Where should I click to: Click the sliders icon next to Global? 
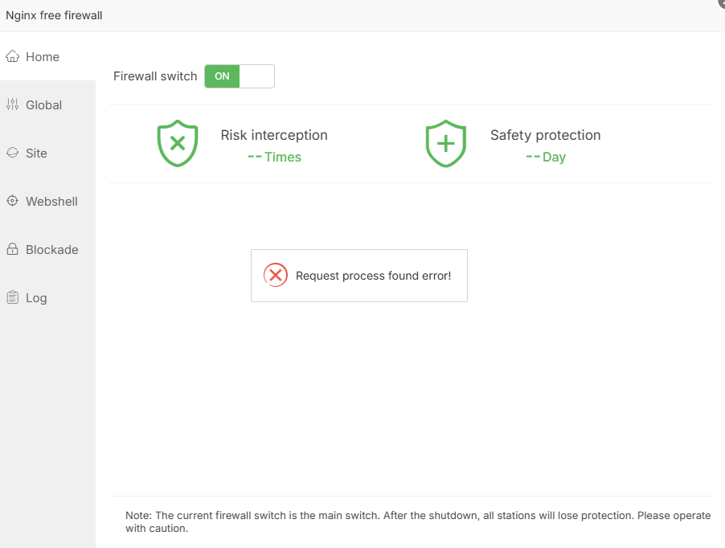coord(12,104)
